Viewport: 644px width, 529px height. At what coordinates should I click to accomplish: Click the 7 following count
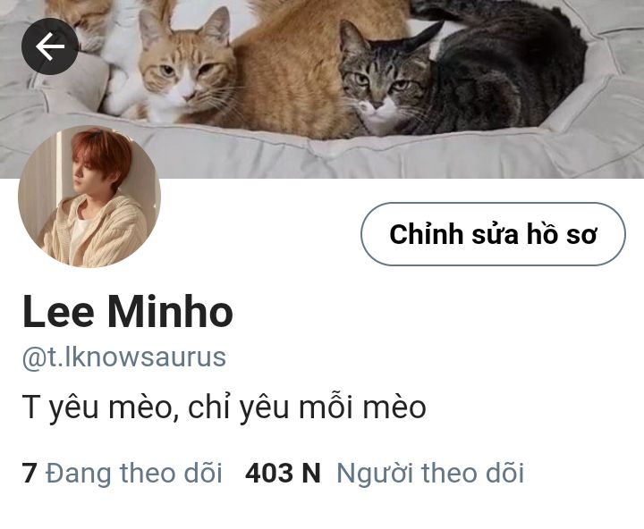pos(30,473)
